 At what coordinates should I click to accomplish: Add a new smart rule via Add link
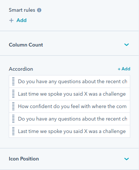pos(22,20)
